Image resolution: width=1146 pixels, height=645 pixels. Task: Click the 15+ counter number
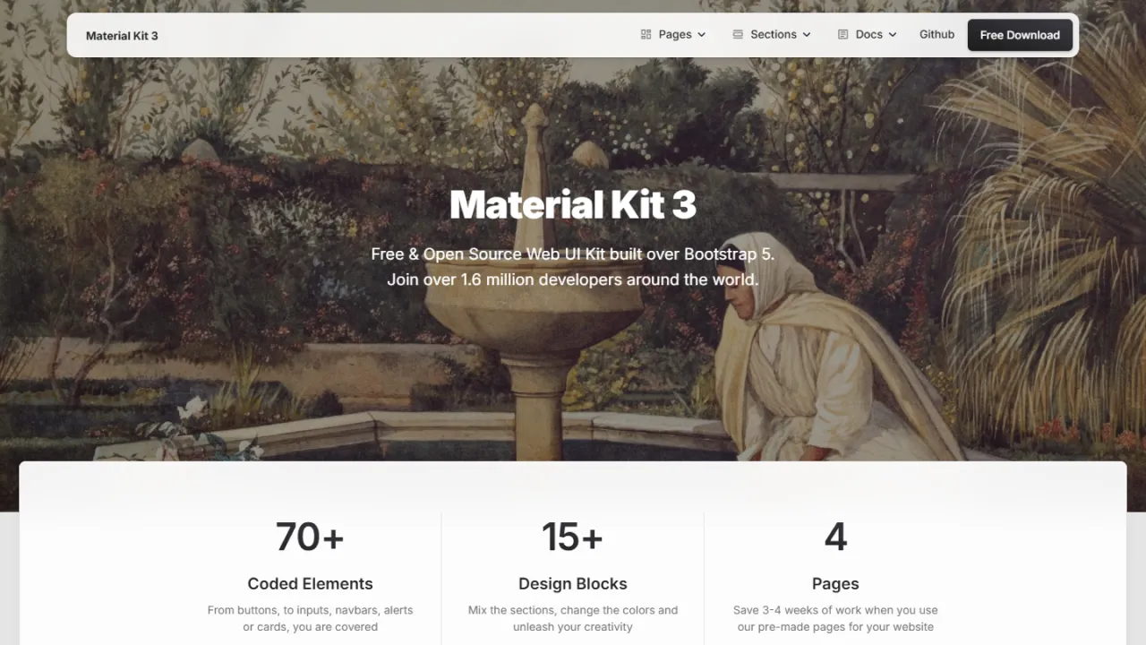(573, 537)
